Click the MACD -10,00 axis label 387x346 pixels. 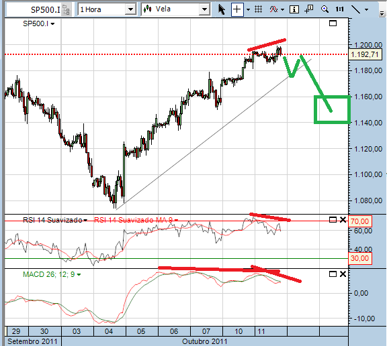[364, 319]
